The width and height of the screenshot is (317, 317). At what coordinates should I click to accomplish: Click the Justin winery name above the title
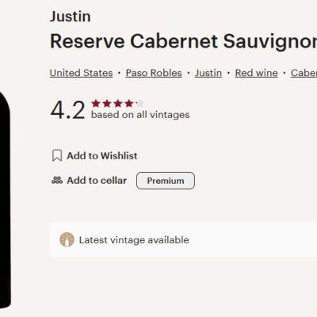pos(71,17)
